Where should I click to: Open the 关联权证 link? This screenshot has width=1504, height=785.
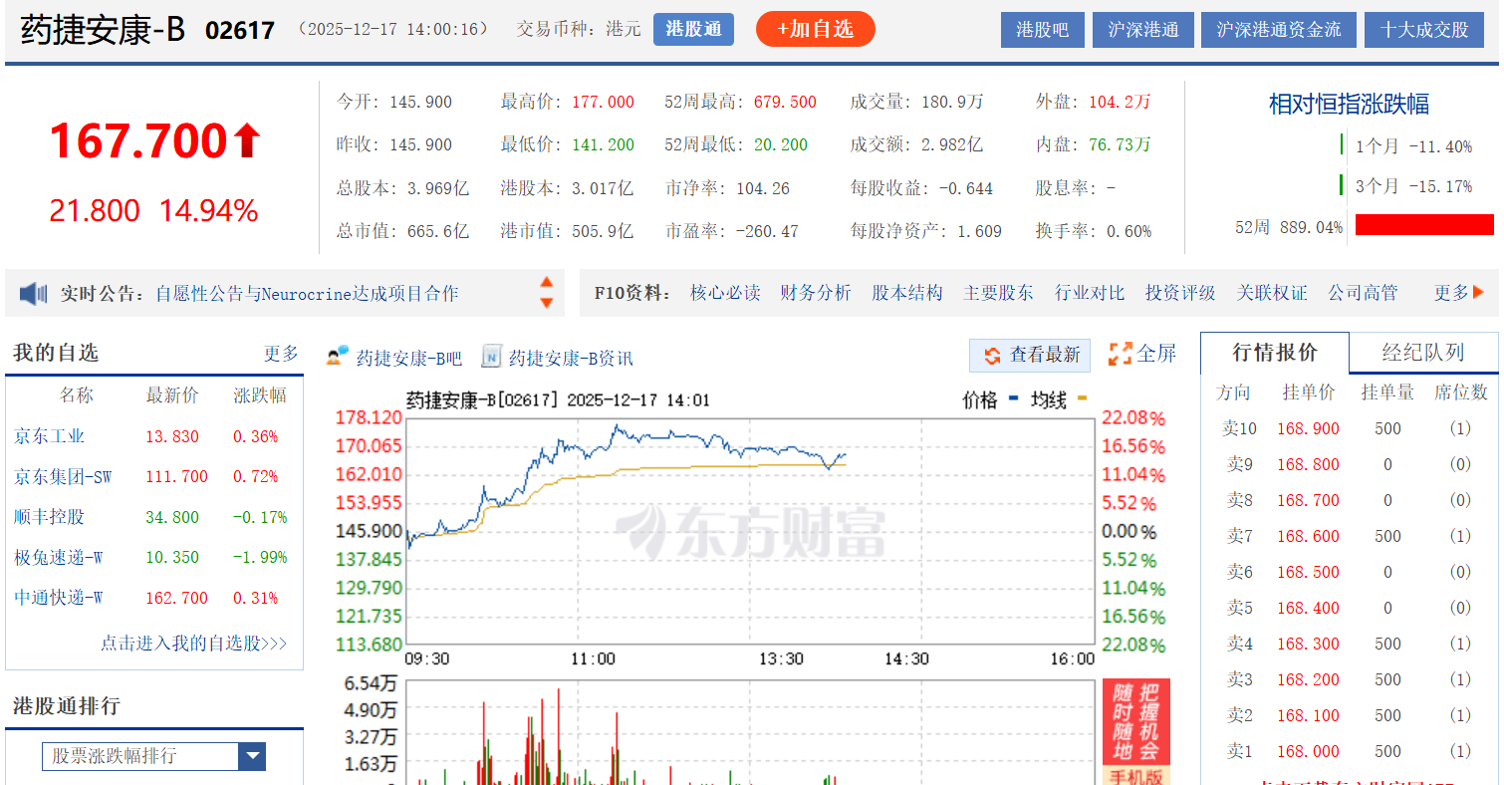coord(1272,293)
